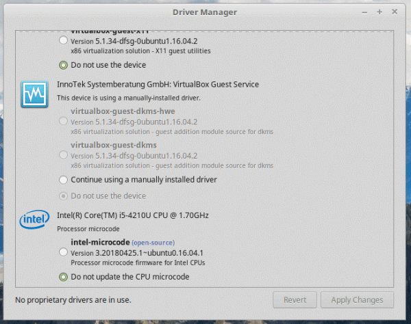Click the Revert button
Viewport: 411px width, 324px height.
coord(295,300)
